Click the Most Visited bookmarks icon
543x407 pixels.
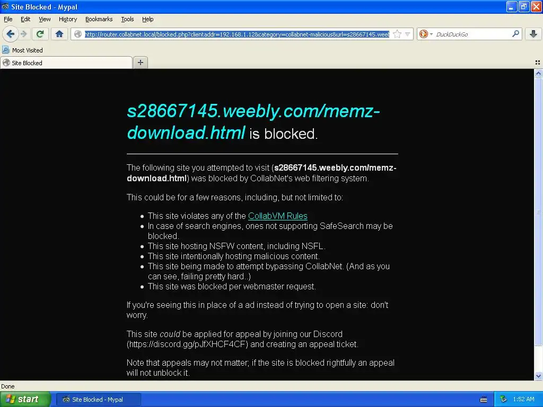click(5, 50)
